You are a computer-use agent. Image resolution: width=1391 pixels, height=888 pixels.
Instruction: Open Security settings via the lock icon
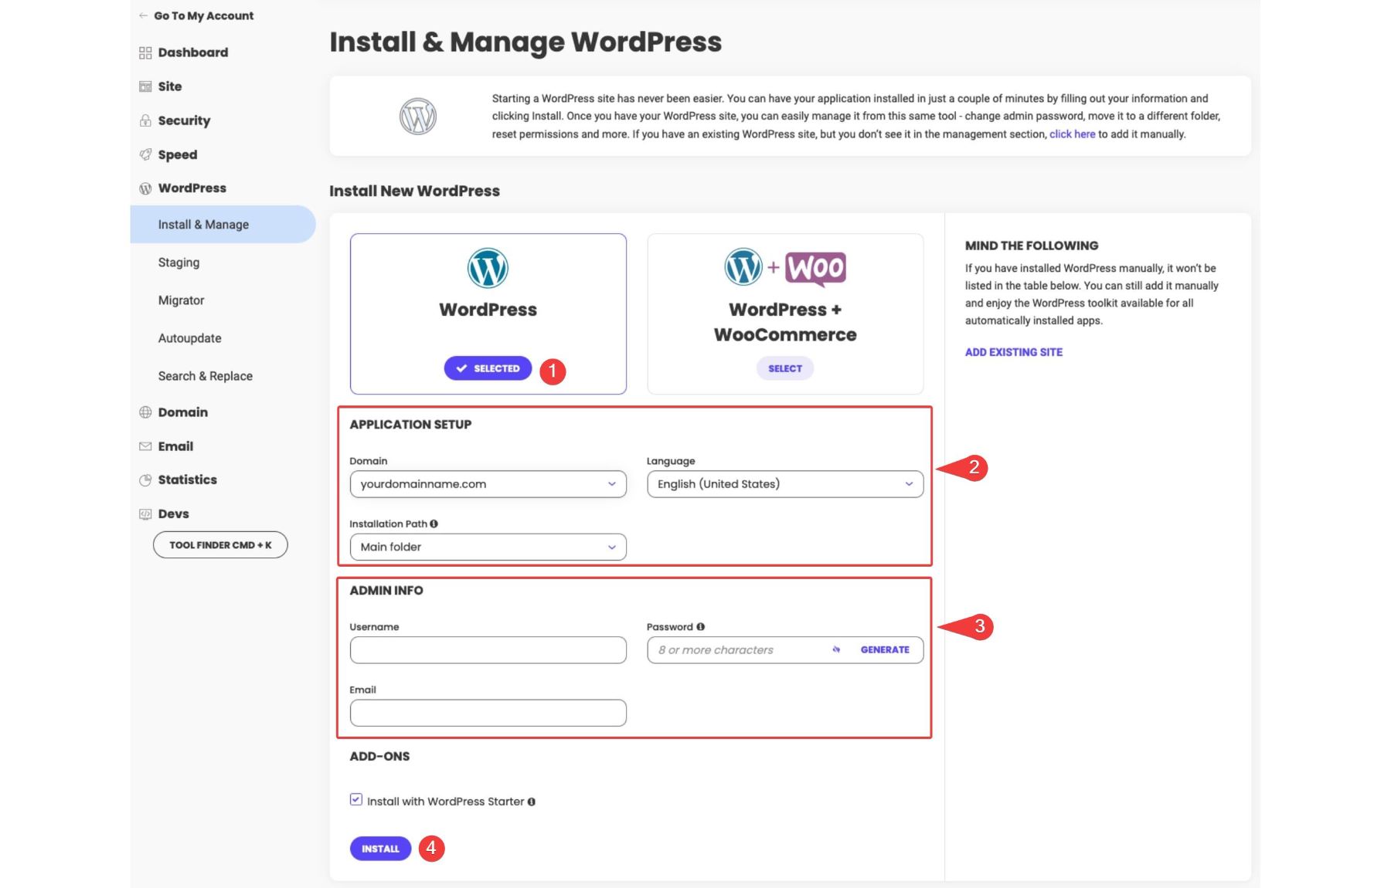pos(145,120)
